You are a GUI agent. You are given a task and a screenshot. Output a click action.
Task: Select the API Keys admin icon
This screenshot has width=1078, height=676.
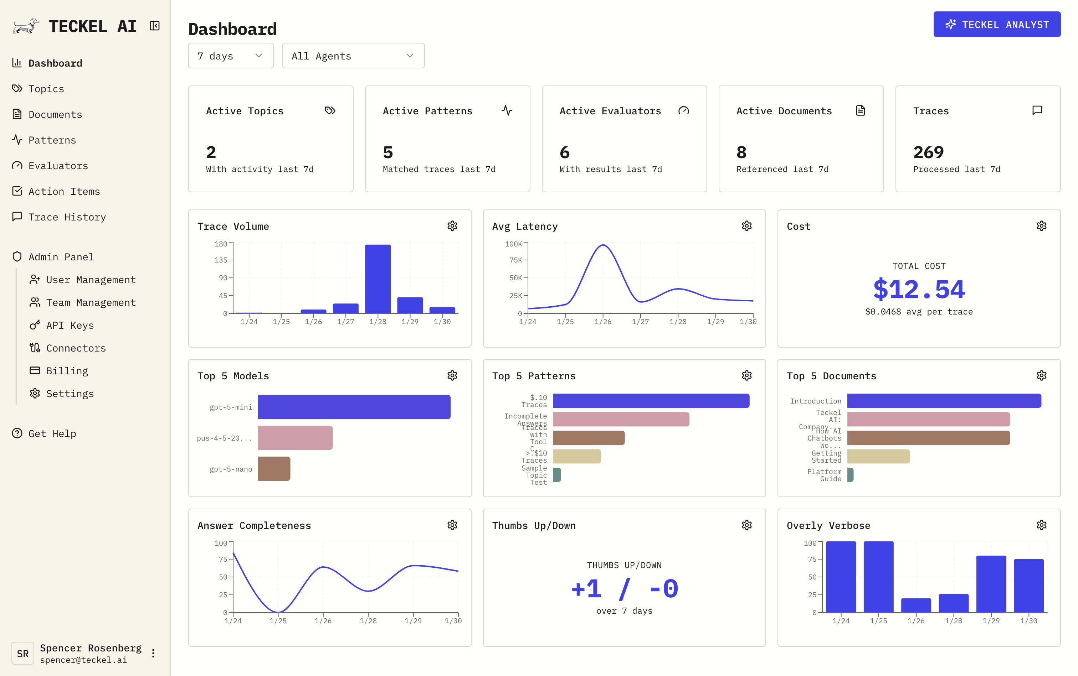tap(35, 325)
